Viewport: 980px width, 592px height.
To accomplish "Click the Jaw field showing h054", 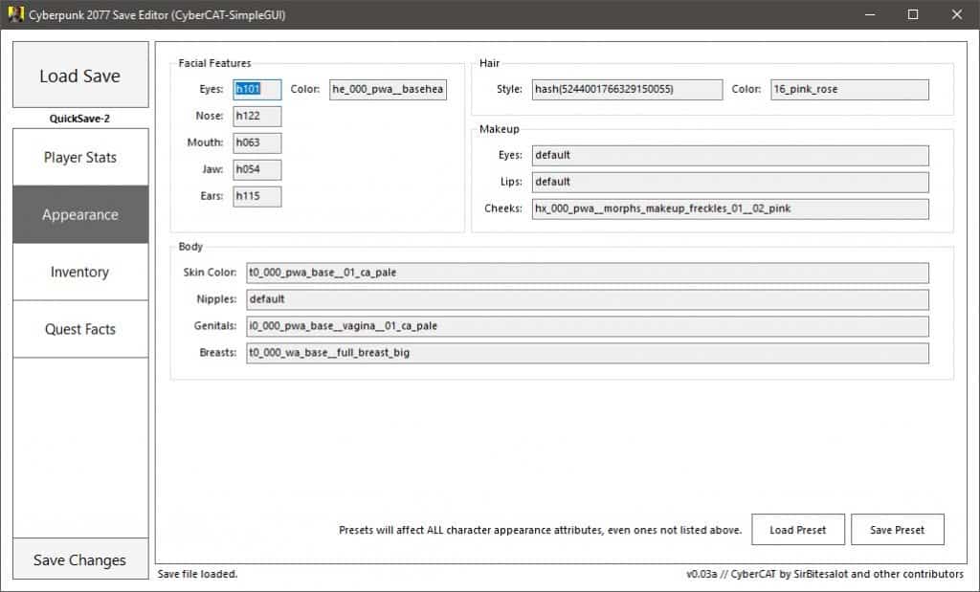I will tap(256, 169).
